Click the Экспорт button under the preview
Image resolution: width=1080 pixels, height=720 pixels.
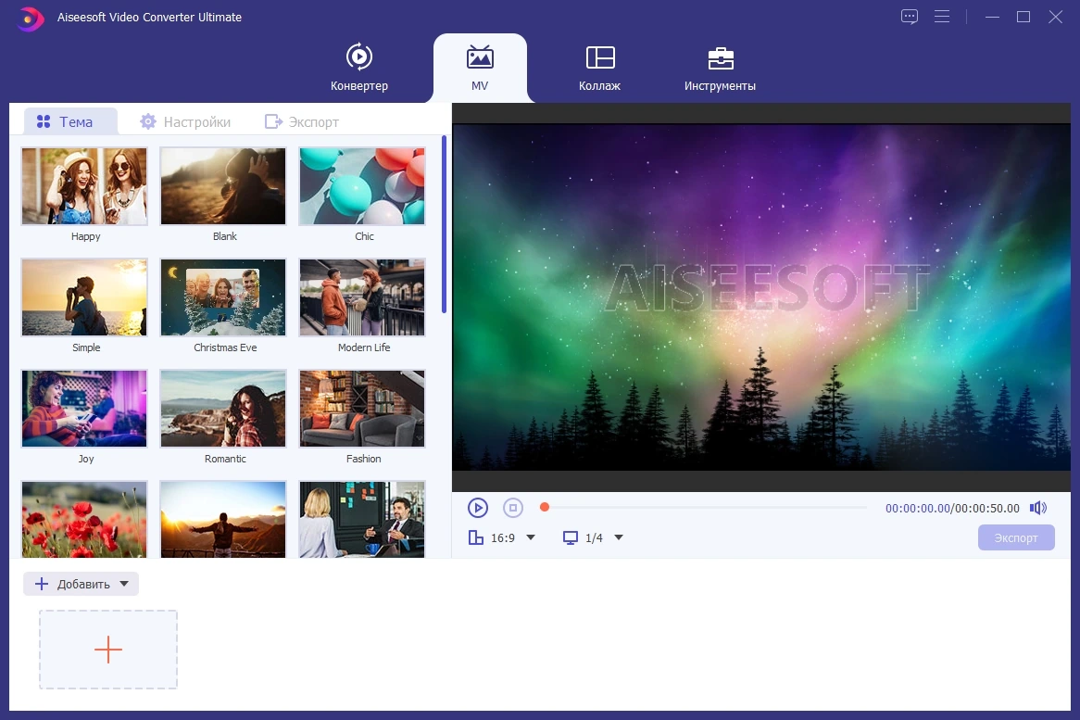coord(1016,537)
